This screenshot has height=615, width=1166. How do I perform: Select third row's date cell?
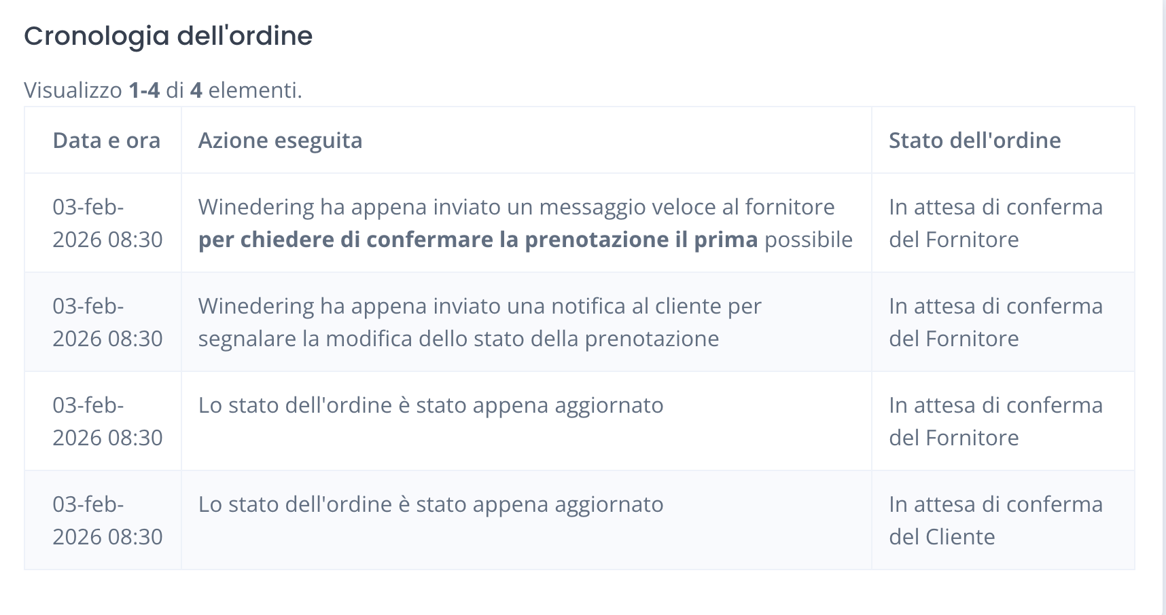point(107,422)
